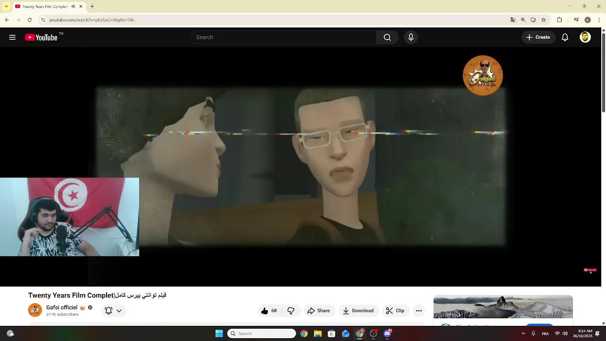
Task: Click the Windows taskbar search box
Action: (262, 333)
